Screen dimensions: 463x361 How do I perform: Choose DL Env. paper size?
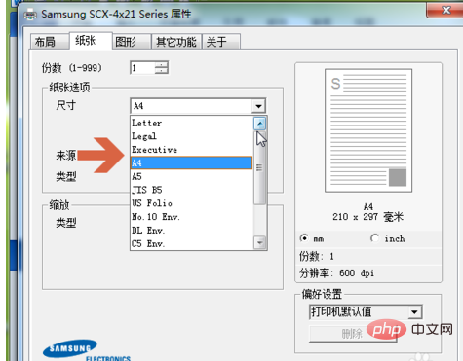point(192,231)
